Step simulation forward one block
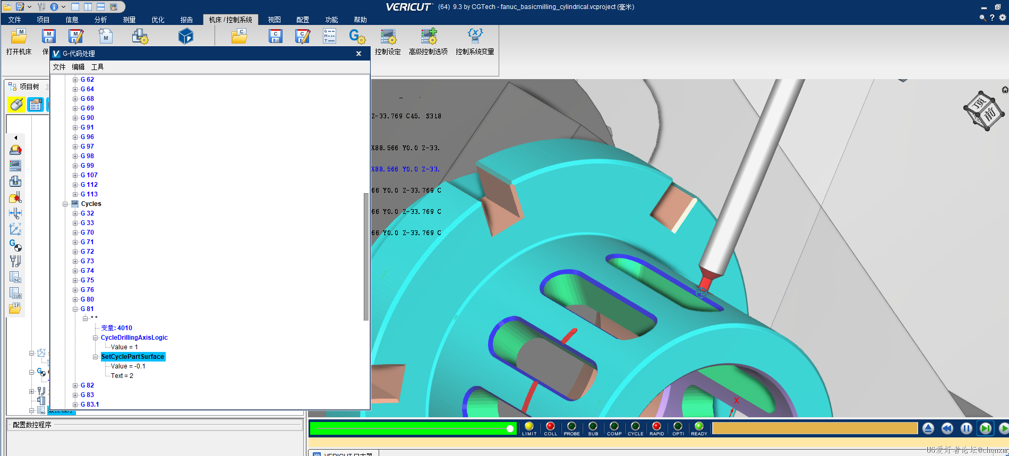 (986, 428)
